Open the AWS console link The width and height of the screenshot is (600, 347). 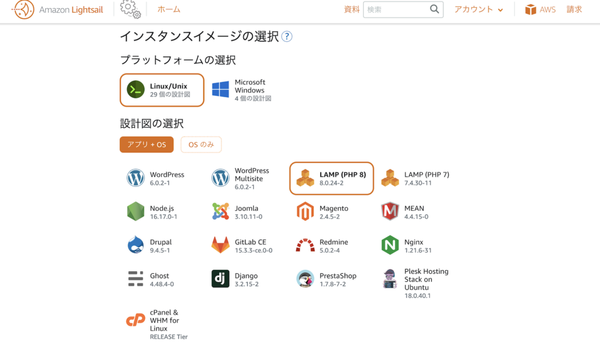pyautogui.click(x=540, y=9)
